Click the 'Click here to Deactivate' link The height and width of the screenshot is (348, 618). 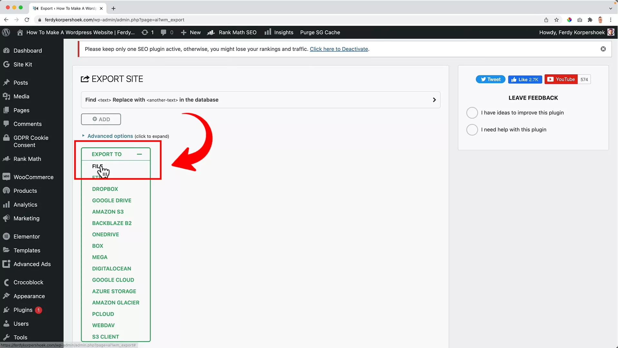pyautogui.click(x=339, y=49)
